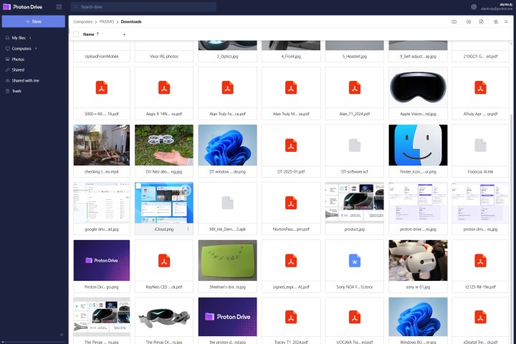The width and height of the screenshot is (516, 344).
Task: Click the upload file toolbar icon
Action: click(482, 21)
